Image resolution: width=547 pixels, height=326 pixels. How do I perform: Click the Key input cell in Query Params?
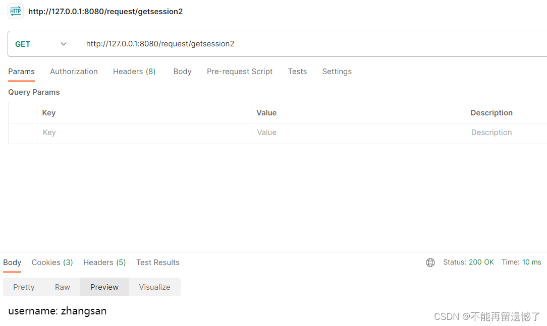(x=144, y=133)
